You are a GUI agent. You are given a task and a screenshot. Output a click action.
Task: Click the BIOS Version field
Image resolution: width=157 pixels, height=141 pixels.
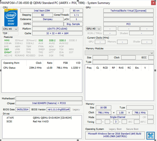[x=58, y=110]
